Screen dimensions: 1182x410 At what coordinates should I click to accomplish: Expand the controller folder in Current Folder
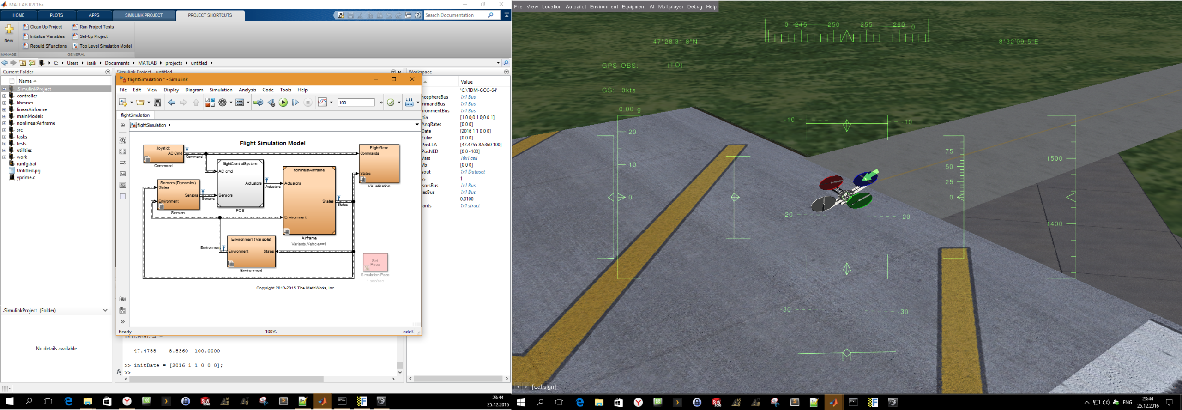point(4,96)
